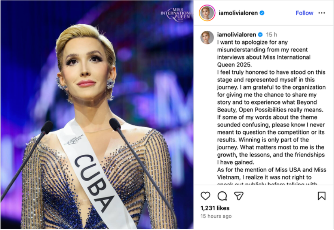Open the three-dot more options menu
The image size is (334, 230).
click(322, 13)
